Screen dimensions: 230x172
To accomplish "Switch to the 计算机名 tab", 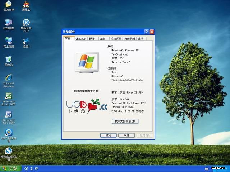I will (81, 39).
